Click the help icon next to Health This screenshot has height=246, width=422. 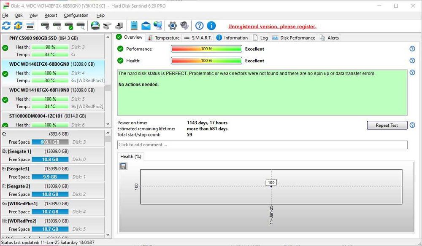[x=412, y=60]
